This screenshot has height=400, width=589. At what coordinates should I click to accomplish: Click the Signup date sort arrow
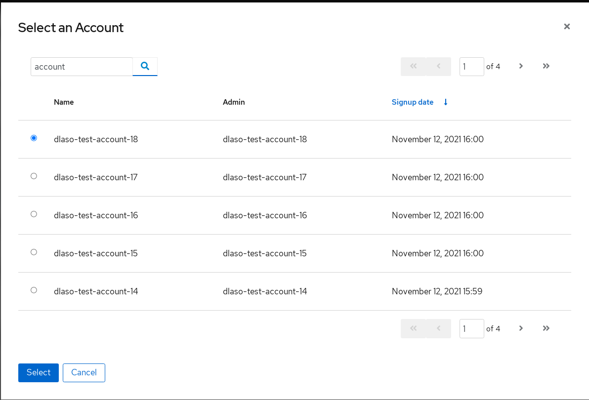click(446, 102)
